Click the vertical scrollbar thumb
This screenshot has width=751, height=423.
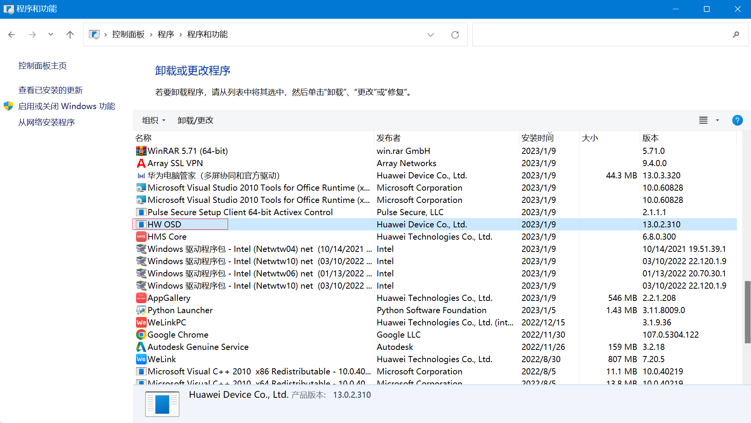pyautogui.click(x=747, y=312)
